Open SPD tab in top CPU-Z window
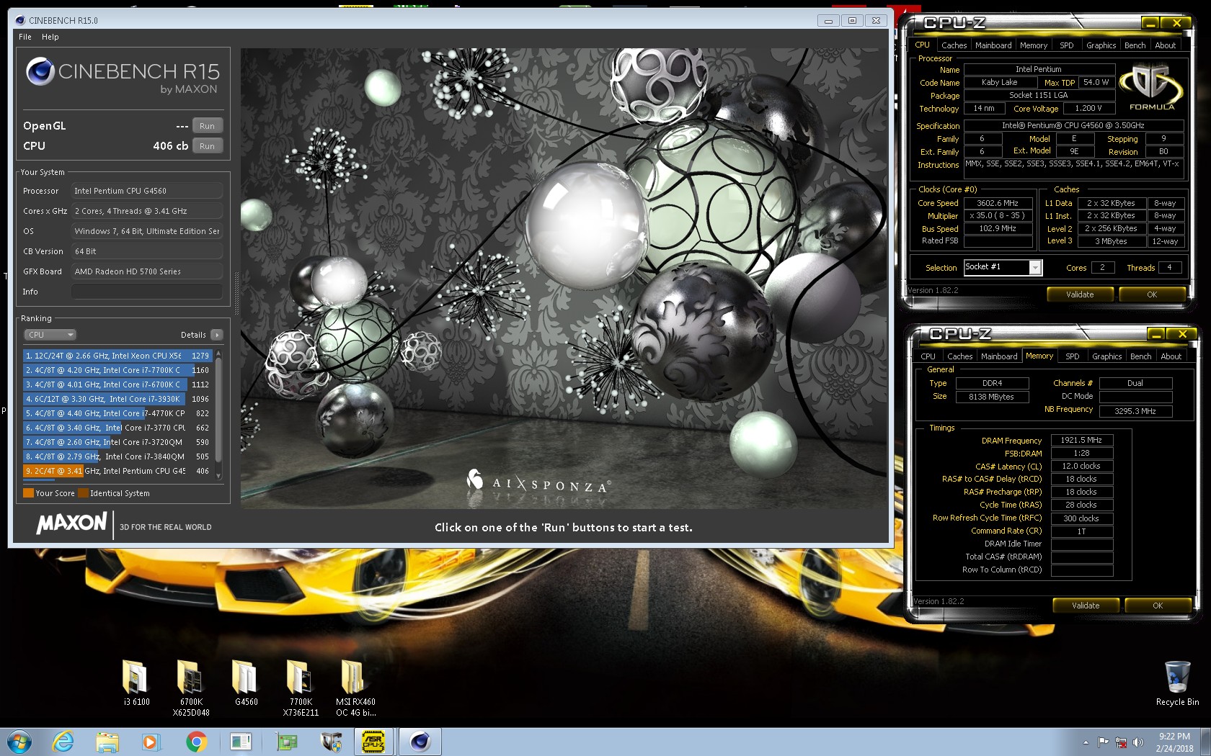Screen dimensions: 1211x756 (x=1067, y=45)
